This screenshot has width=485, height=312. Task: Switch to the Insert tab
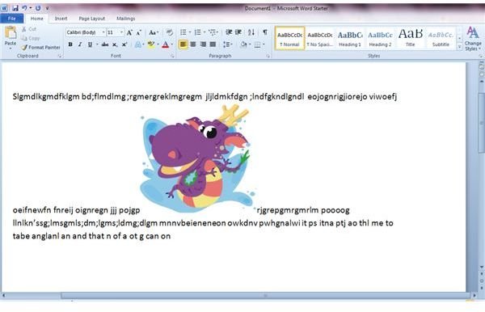pyautogui.click(x=61, y=19)
